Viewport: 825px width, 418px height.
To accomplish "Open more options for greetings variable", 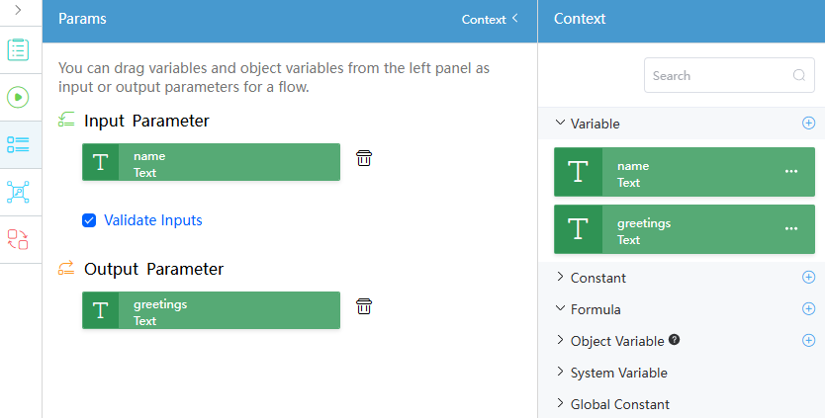I will point(791,228).
